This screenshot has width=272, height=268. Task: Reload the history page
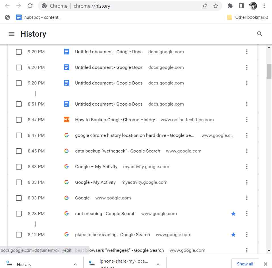click(30, 6)
